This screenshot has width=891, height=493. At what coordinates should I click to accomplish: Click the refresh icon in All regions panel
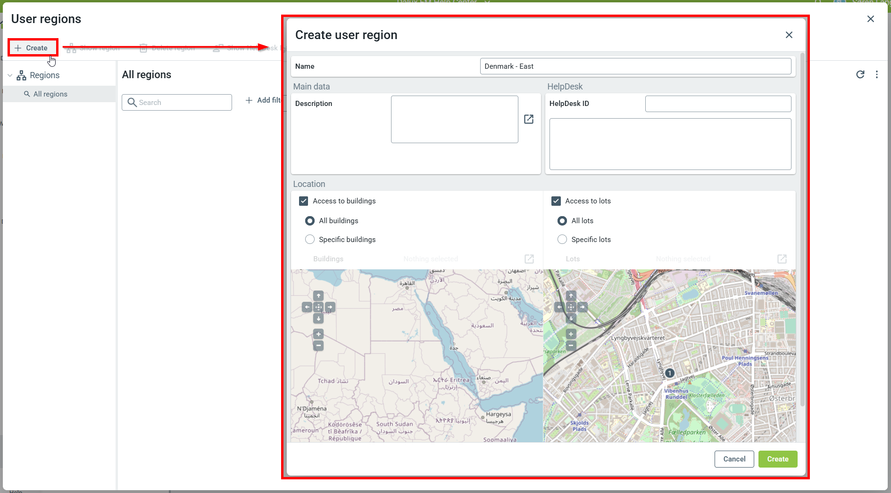(x=860, y=74)
